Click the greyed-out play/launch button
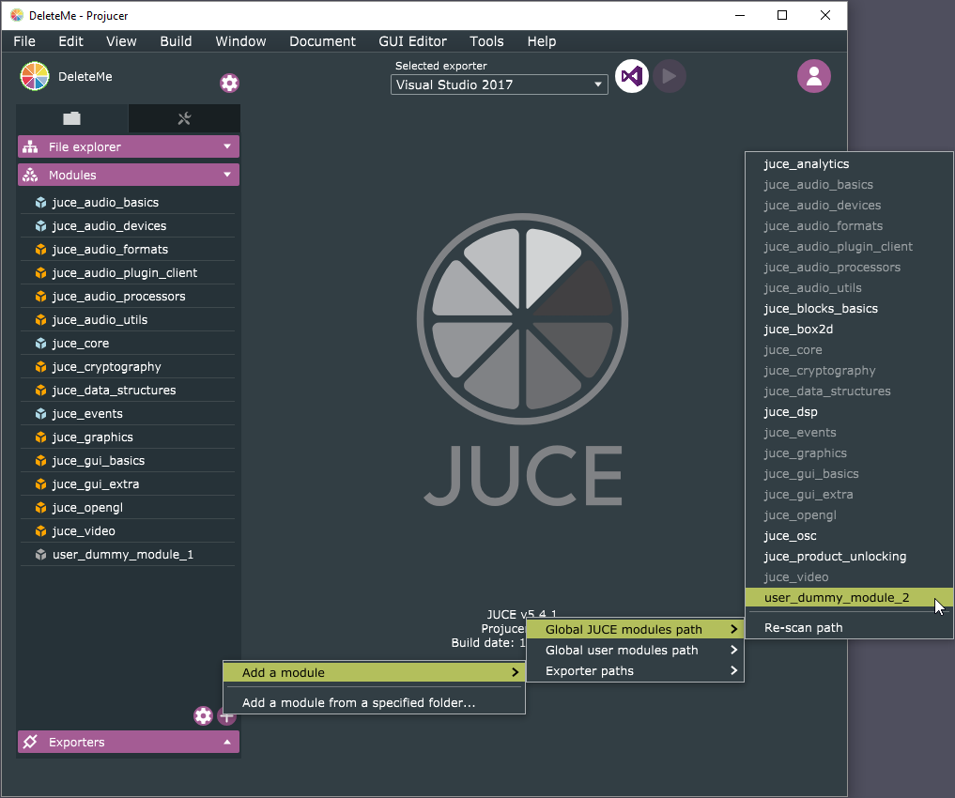The image size is (955, 798). tap(670, 76)
